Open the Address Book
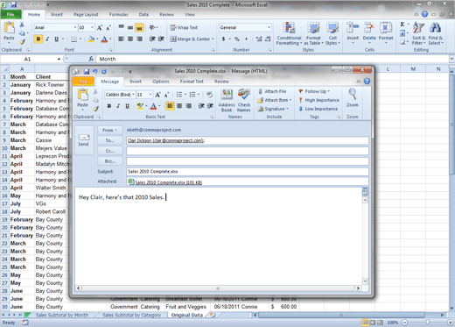 point(227,100)
